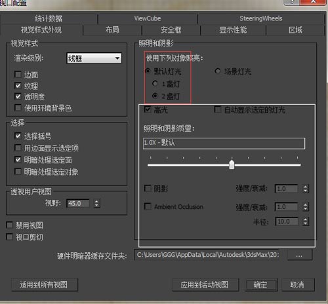The height and width of the screenshot is (304, 328).
Task: Open the 区域 tab
Action: pyautogui.click(x=295, y=29)
